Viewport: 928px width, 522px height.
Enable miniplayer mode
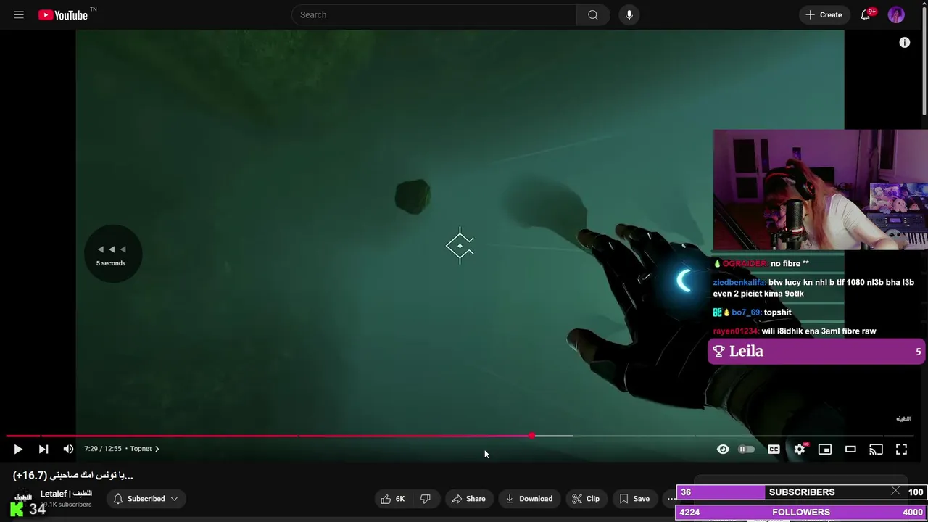[x=825, y=449]
